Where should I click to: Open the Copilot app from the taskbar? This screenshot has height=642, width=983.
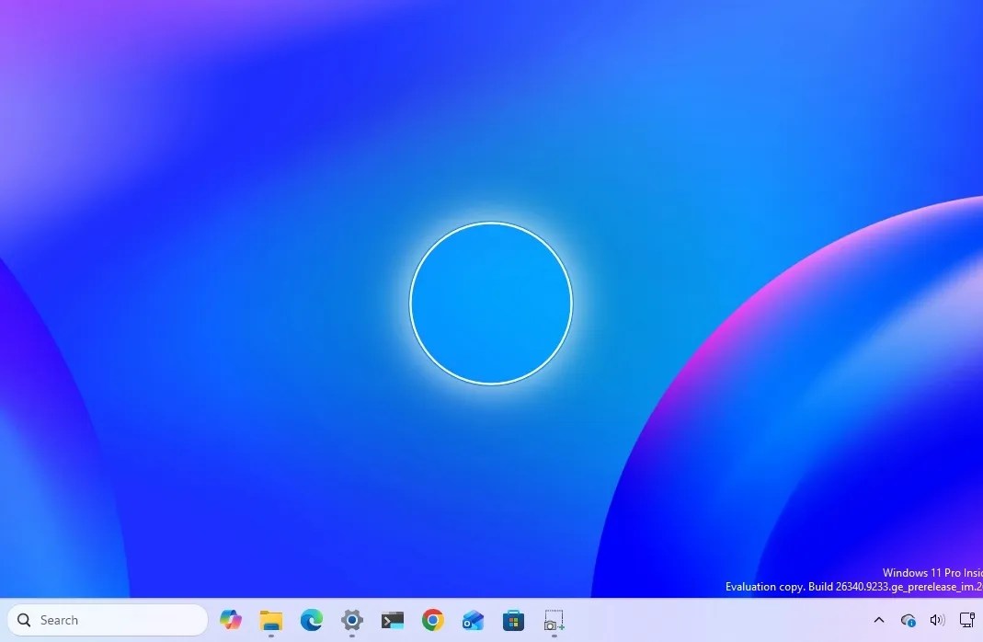[231, 620]
